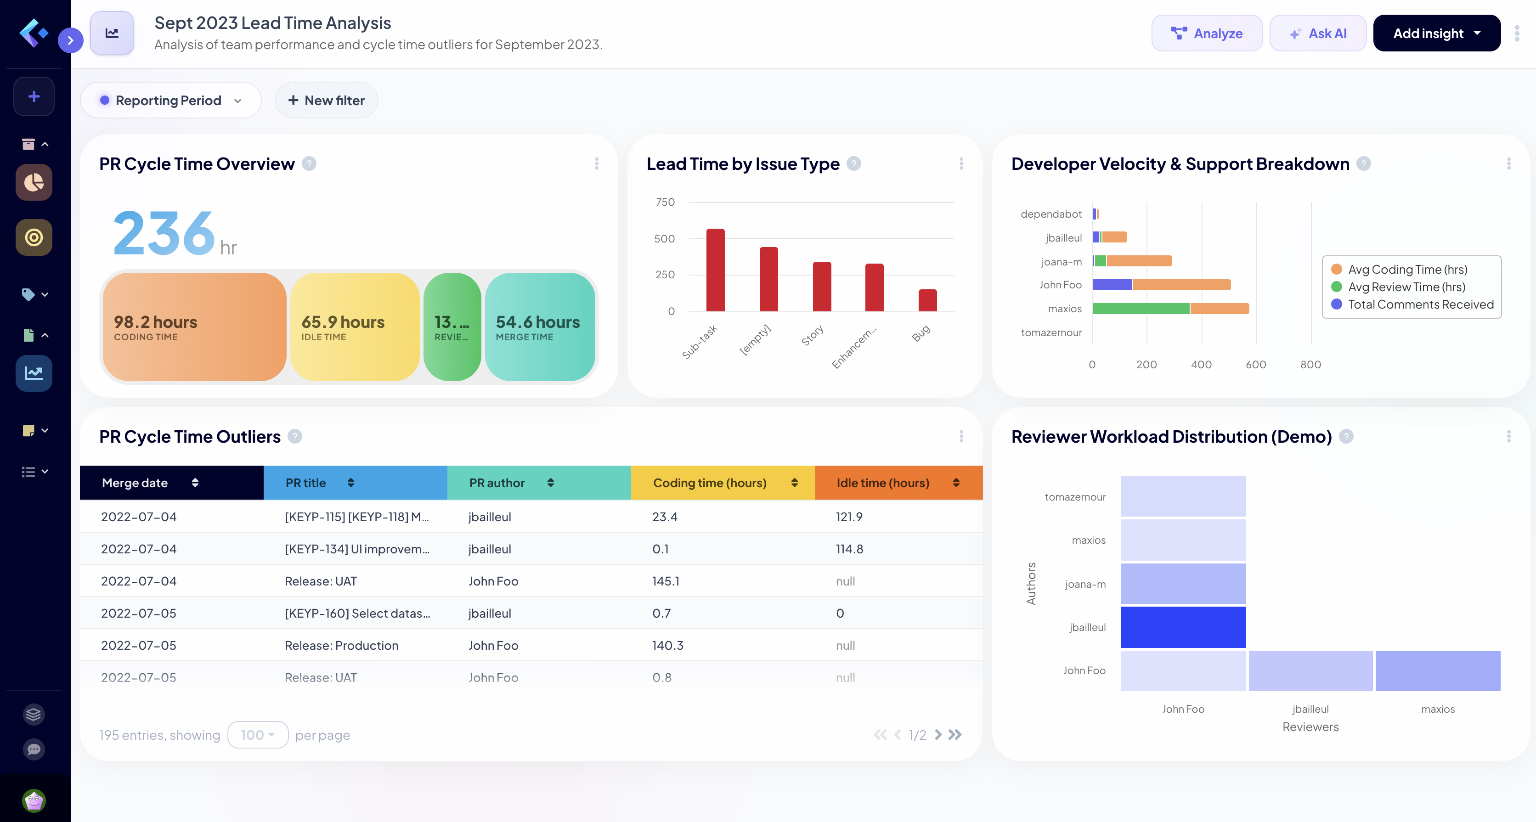Click the plus create button in sidebar
1536x822 pixels.
tap(34, 96)
